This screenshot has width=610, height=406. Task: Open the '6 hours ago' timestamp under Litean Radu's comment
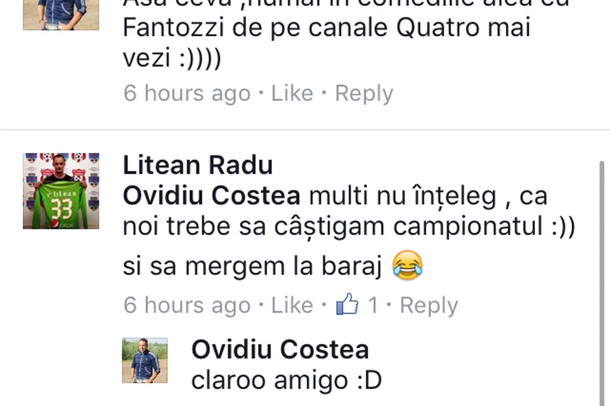(186, 306)
